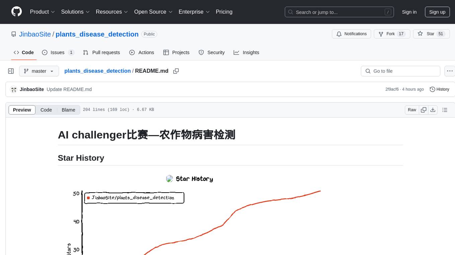Open the Security tab
The width and height of the screenshot is (455, 255).
(x=211, y=52)
